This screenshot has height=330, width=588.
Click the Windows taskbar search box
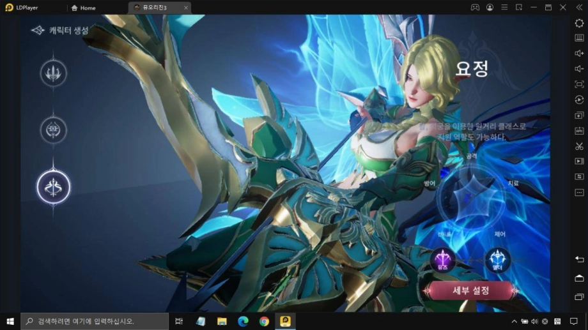(95, 322)
